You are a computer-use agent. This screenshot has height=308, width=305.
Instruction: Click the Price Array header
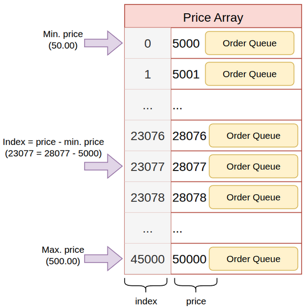[213, 17]
